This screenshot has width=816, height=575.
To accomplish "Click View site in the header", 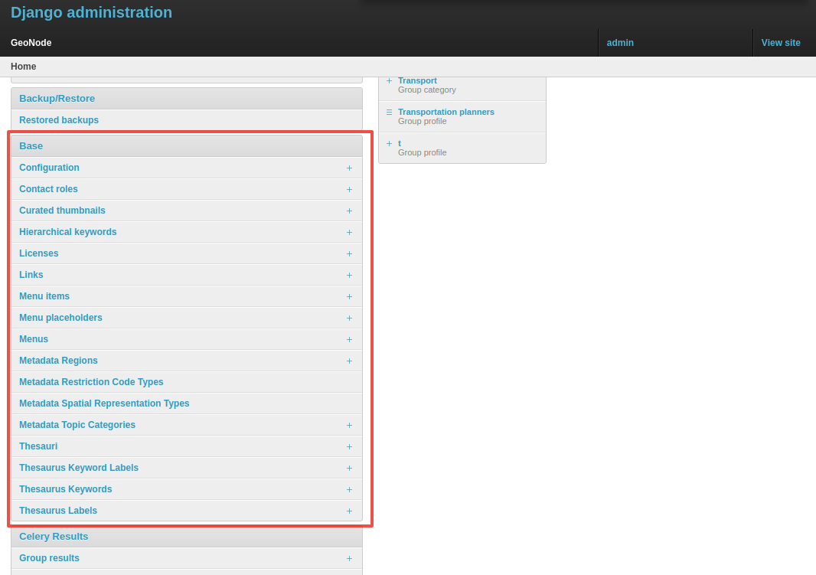I will click(x=780, y=43).
